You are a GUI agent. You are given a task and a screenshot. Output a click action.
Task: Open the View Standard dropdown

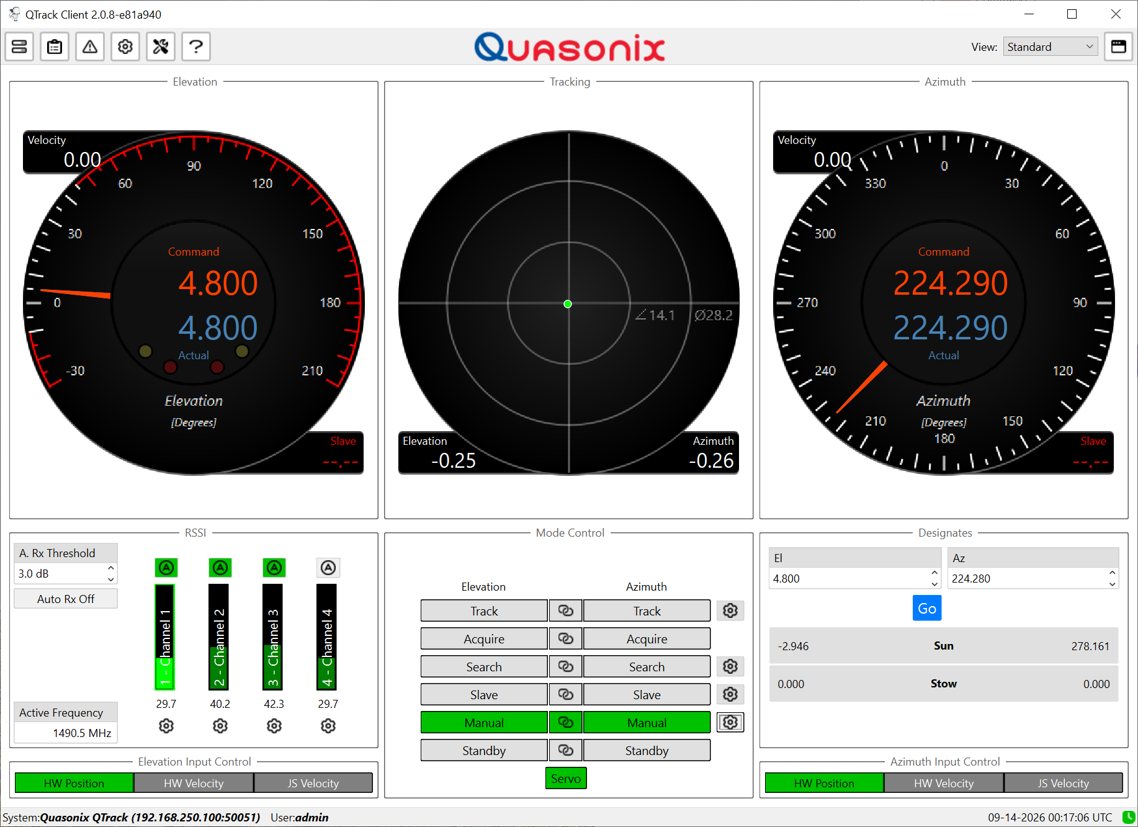click(1050, 47)
